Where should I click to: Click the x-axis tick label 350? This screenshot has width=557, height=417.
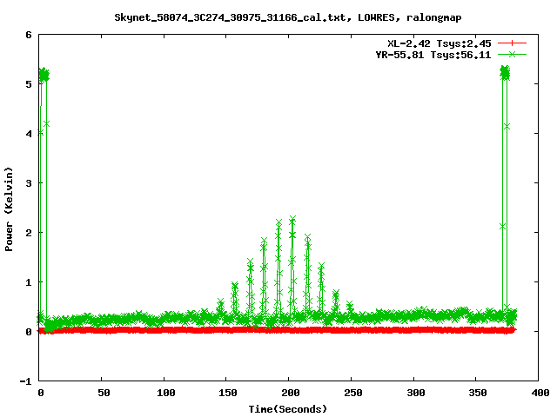478,393
